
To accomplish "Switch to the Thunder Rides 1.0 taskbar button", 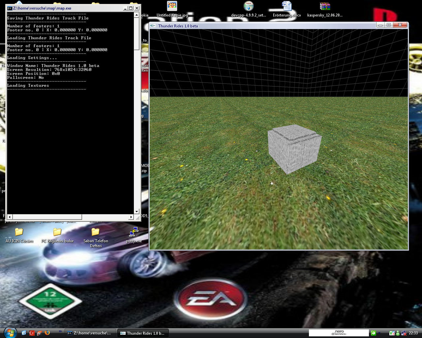I will click(x=143, y=333).
